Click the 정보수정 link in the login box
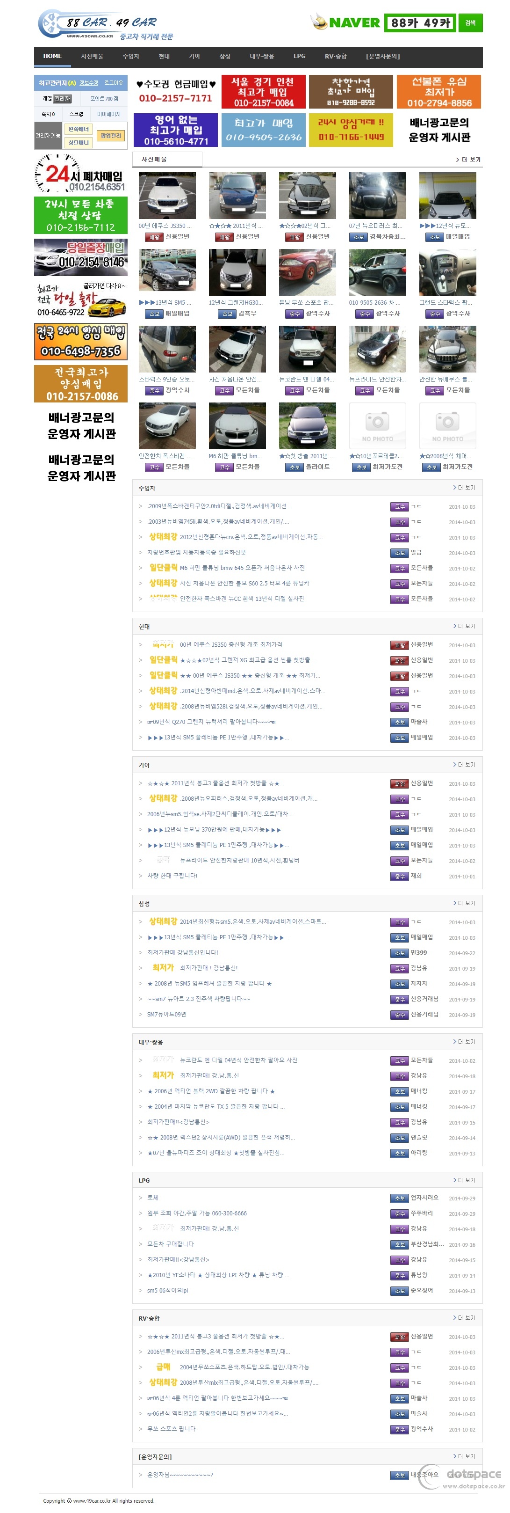 [x=89, y=83]
